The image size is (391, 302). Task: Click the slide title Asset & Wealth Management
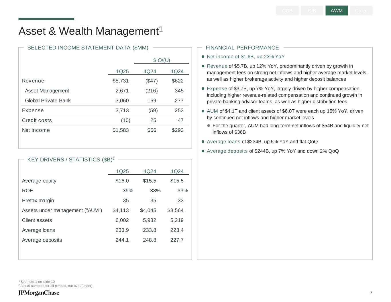click(x=89, y=31)
